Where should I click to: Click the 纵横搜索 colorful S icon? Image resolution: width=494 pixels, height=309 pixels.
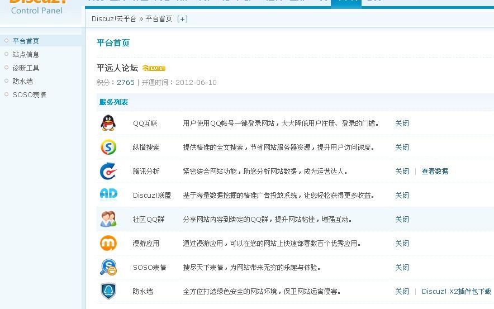[x=108, y=147]
